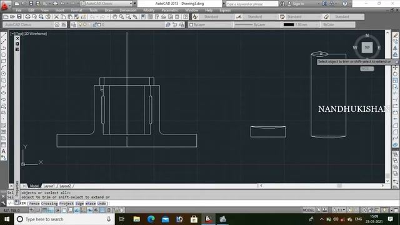Open the ByColor plot style dropdown
Screen dimensions: 400x225
pos(337,24)
